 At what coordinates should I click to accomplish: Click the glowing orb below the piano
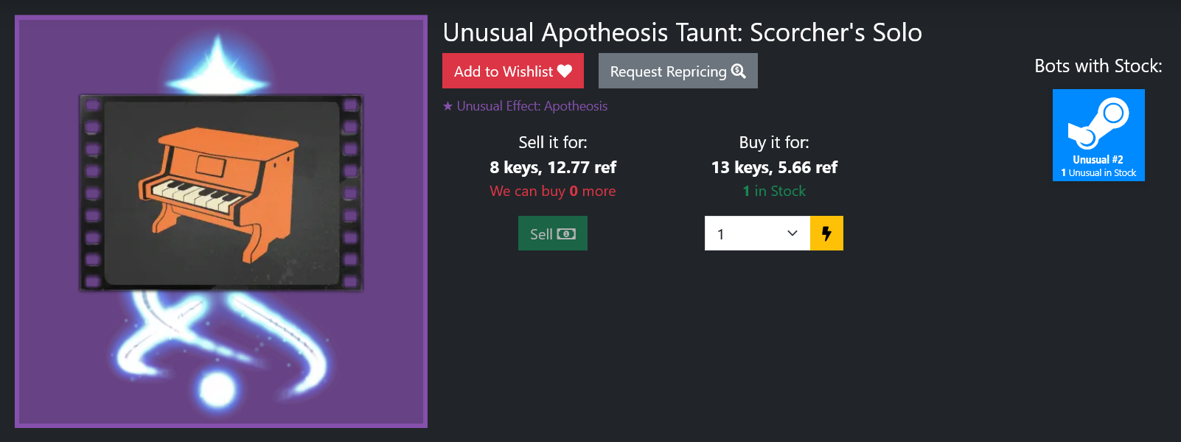tap(217, 388)
